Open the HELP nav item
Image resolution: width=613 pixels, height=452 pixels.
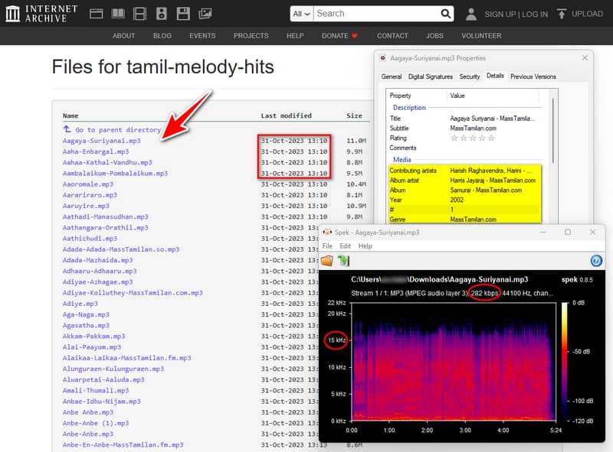coord(295,36)
